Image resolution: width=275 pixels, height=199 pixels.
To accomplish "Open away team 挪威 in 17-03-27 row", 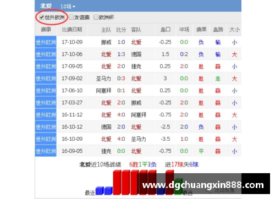I will pyautogui.click(x=136, y=103).
